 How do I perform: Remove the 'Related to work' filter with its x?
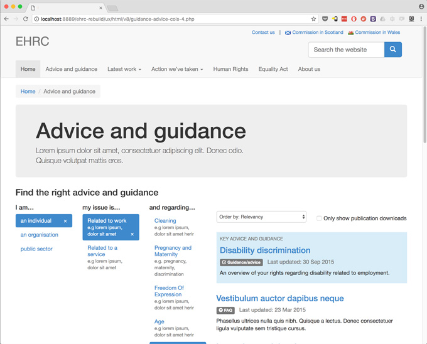click(x=132, y=234)
